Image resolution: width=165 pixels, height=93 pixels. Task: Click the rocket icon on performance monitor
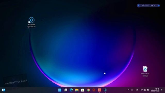coord(139,5)
